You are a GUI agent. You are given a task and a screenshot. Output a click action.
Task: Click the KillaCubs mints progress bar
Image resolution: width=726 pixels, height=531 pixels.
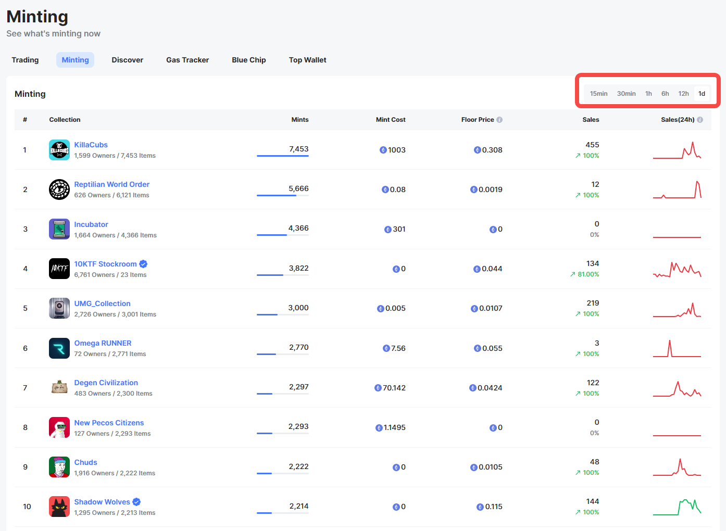(282, 156)
